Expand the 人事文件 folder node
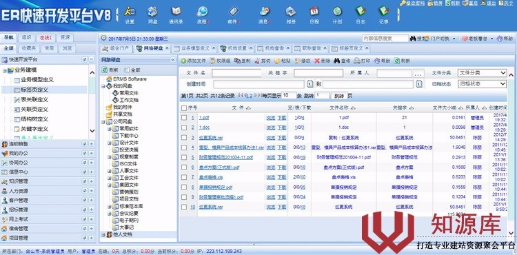The width and height of the screenshot is (517, 255). (x=109, y=171)
